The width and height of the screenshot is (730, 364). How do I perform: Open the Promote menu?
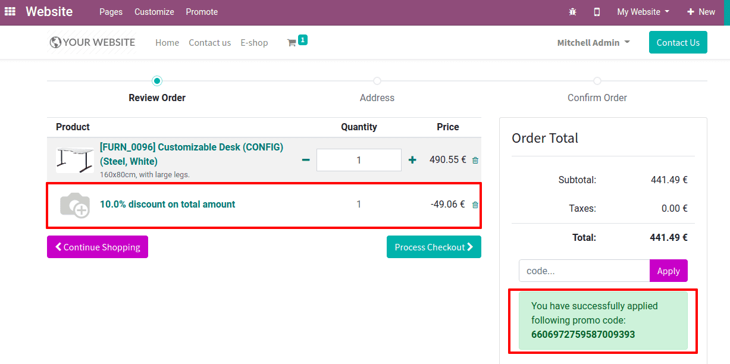pyautogui.click(x=202, y=12)
